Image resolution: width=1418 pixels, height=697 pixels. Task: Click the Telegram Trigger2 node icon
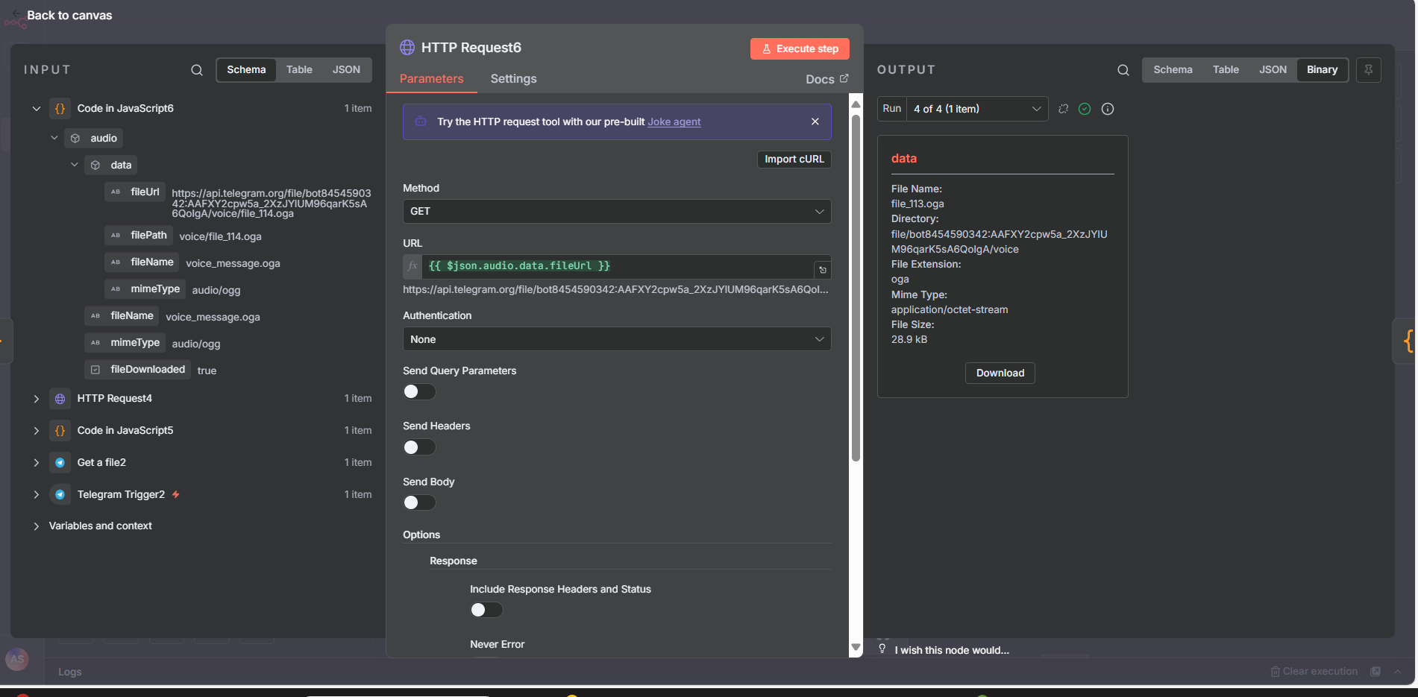click(60, 495)
